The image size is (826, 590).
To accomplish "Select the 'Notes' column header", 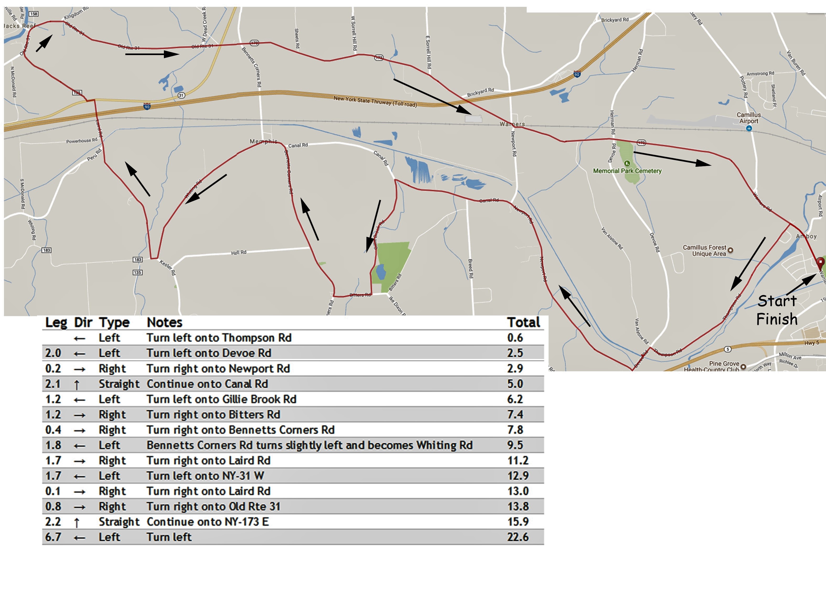I will 164,323.
